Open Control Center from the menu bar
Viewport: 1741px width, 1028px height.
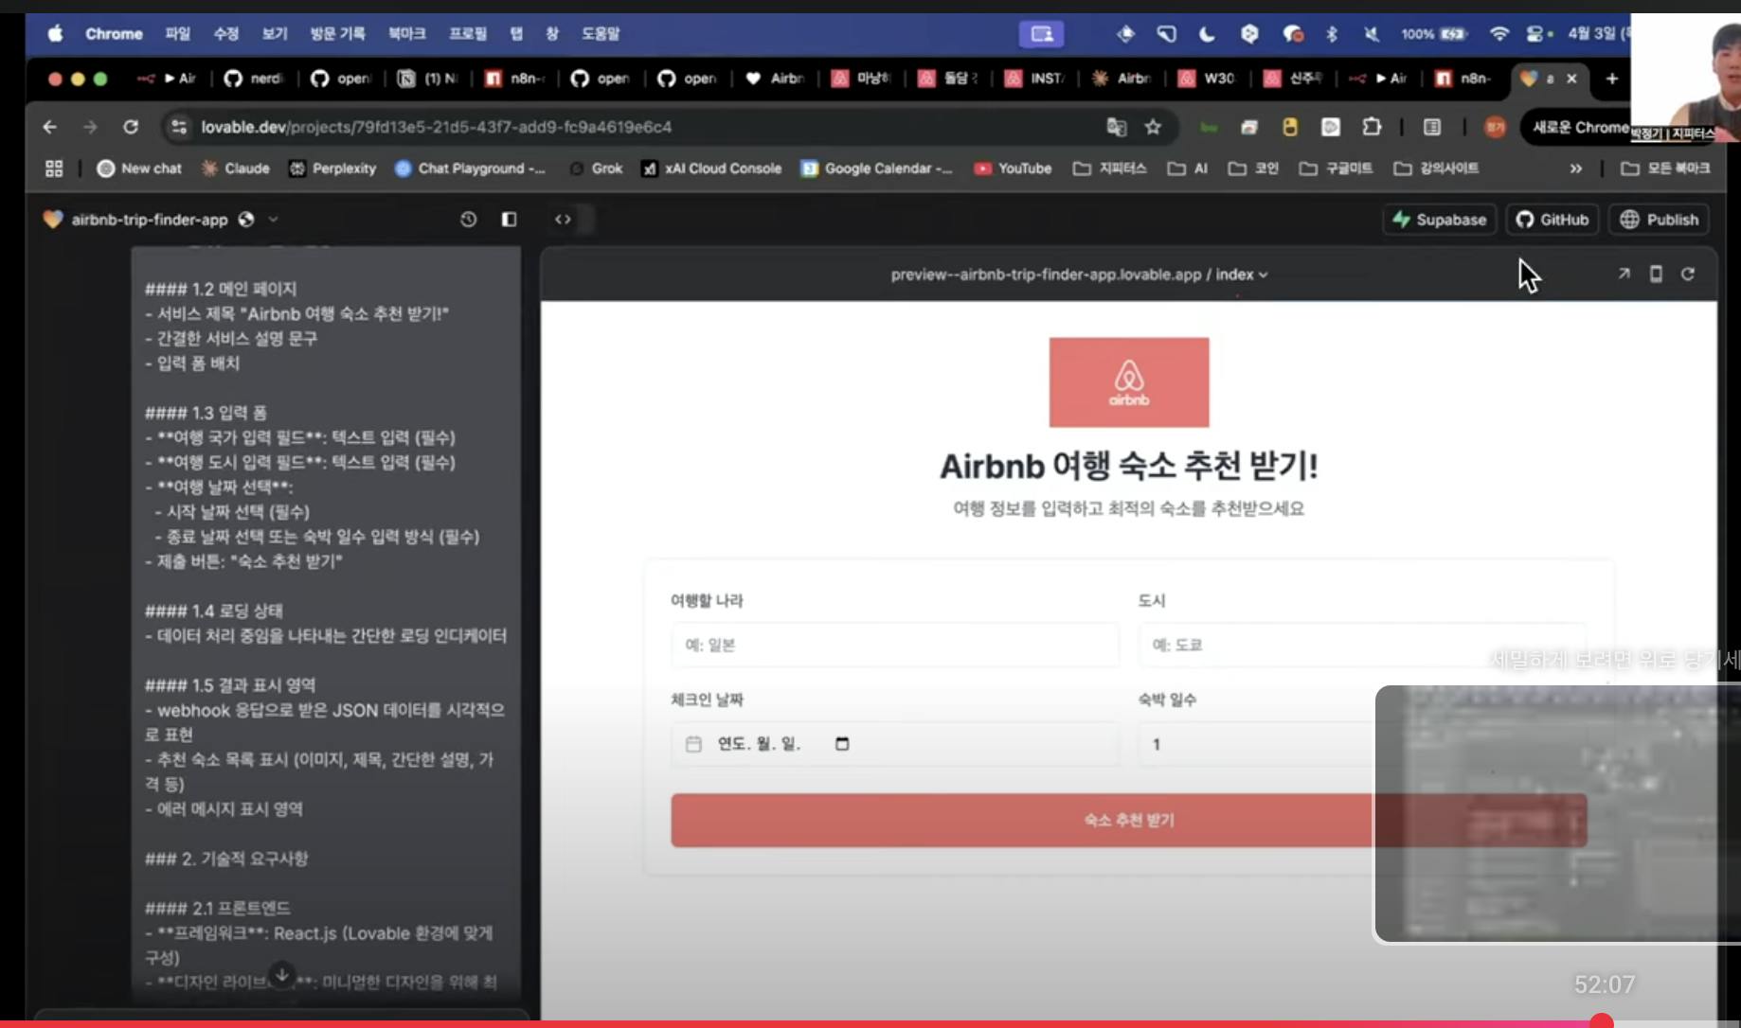click(1535, 34)
